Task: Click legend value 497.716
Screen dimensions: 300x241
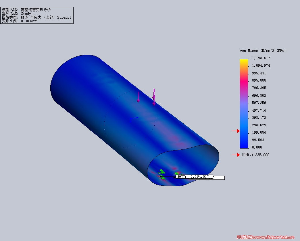Action: (x=259, y=110)
